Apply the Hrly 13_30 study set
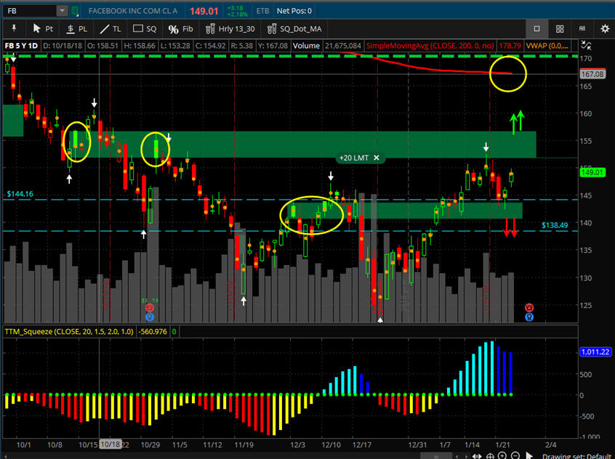The height and width of the screenshot is (459, 615). click(x=230, y=28)
